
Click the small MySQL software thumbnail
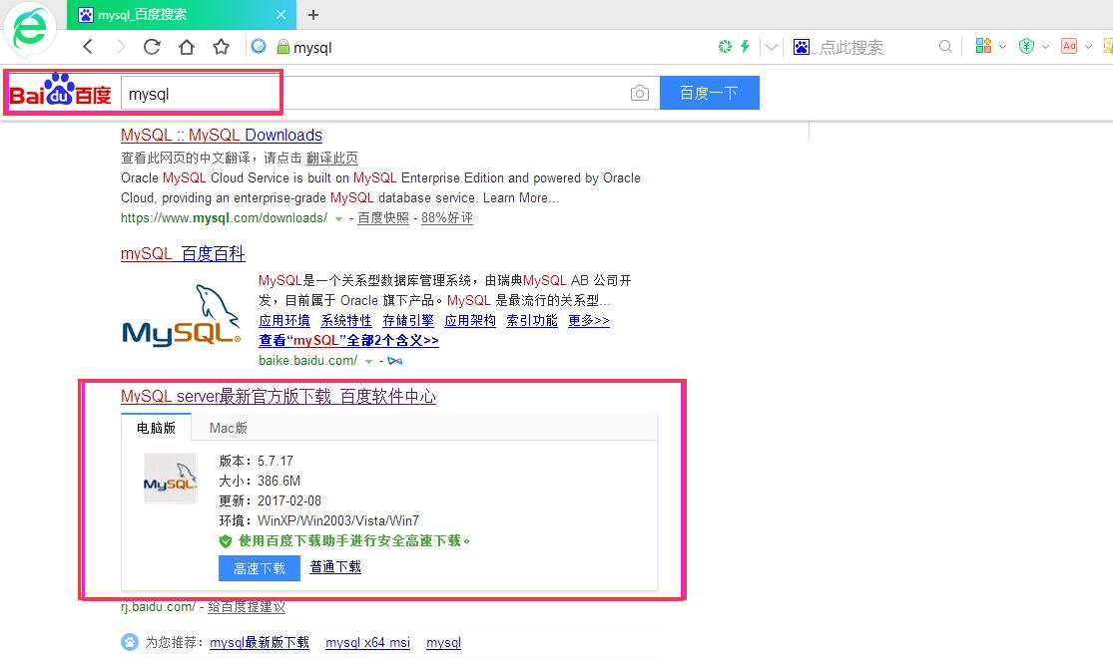coord(171,479)
